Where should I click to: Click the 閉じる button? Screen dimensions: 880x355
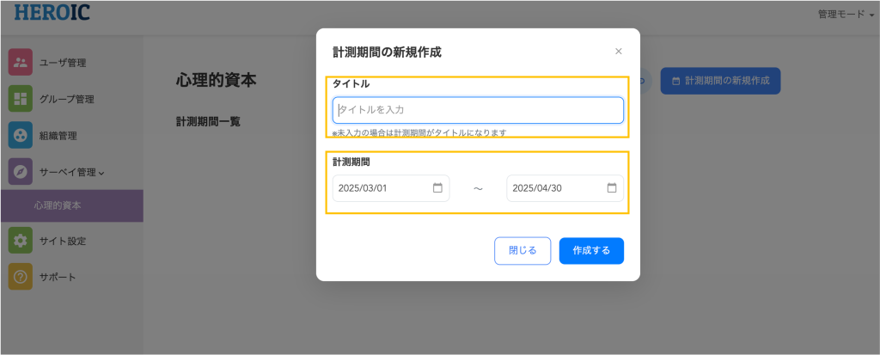click(x=522, y=250)
